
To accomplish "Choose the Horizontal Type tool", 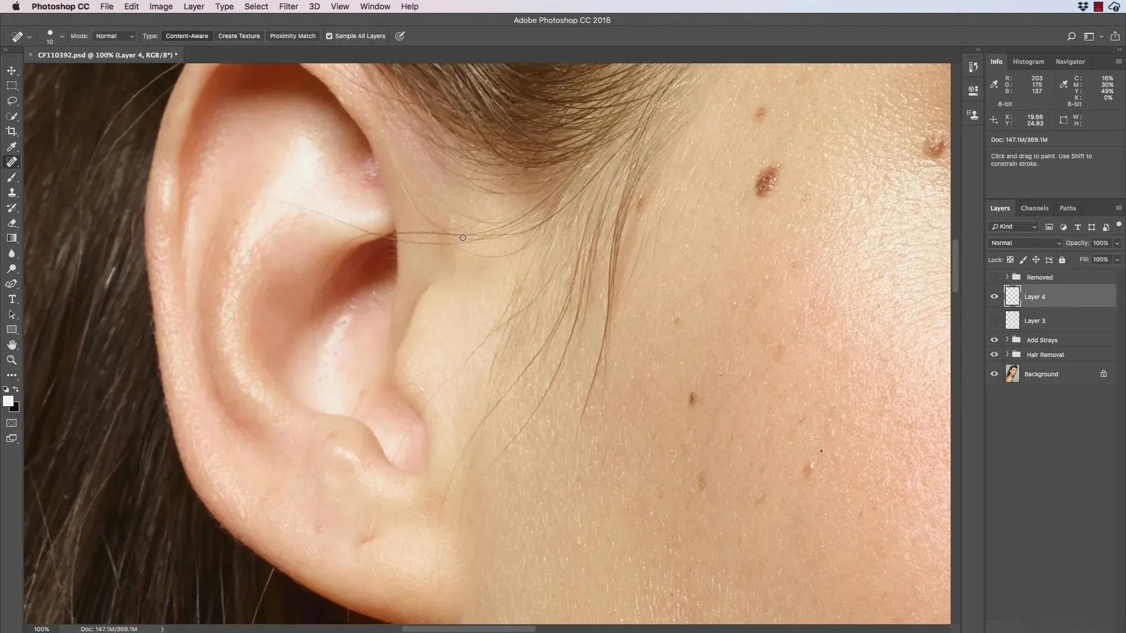I will [x=12, y=299].
